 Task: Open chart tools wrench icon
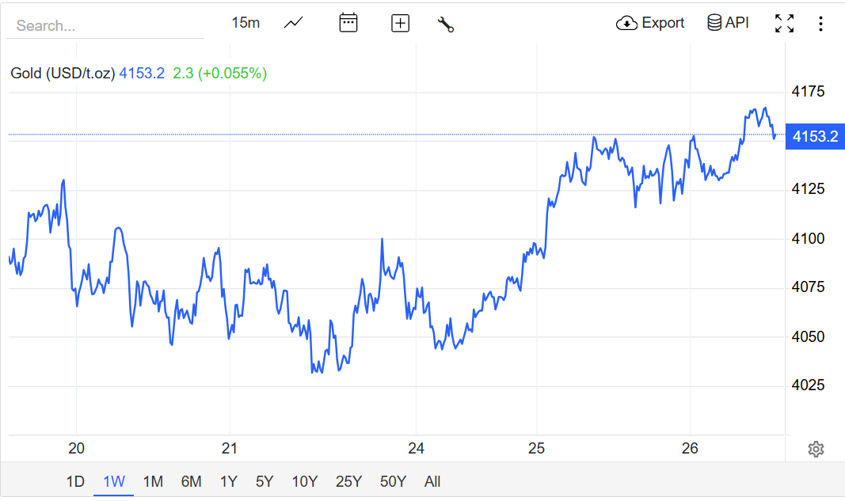point(446,24)
